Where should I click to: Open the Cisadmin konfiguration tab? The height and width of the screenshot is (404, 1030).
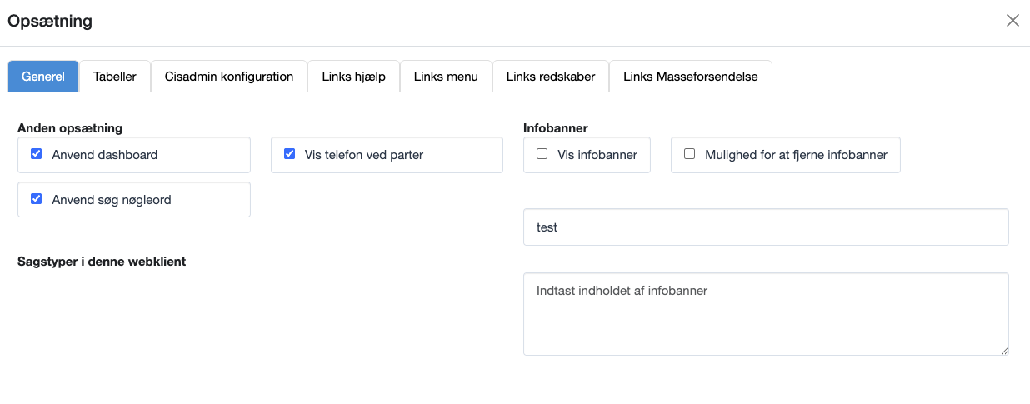coord(229,77)
